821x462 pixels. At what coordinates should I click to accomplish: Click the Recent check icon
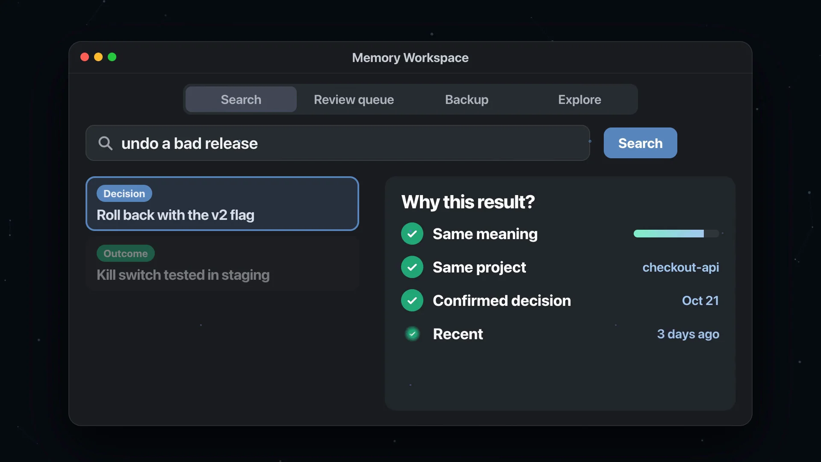click(412, 334)
